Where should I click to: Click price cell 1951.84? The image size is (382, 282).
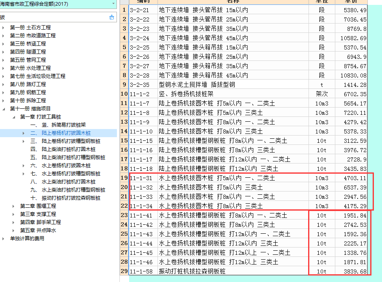(351, 215)
